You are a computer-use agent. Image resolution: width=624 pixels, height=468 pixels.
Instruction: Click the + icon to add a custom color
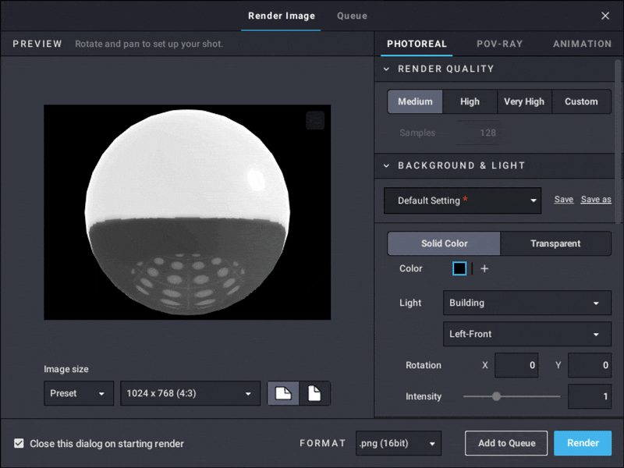(484, 268)
